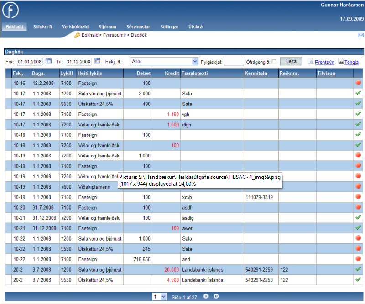This screenshot has width=365, height=304.
Task: Go to the next page arrow
Action: (x=206, y=296)
